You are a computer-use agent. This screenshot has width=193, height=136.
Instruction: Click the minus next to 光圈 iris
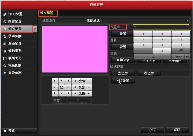pos(89,94)
